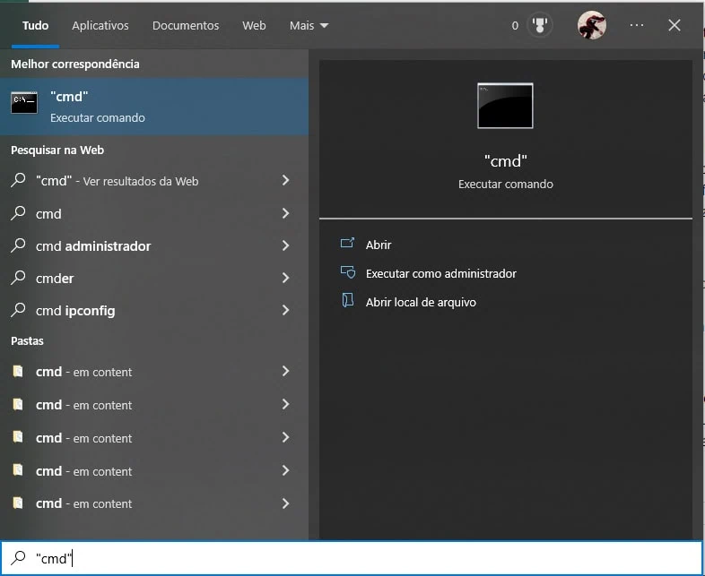The width and height of the screenshot is (705, 576).
Task: Expand arrow for "cmd administrador" suggestion
Action: [x=285, y=245]
